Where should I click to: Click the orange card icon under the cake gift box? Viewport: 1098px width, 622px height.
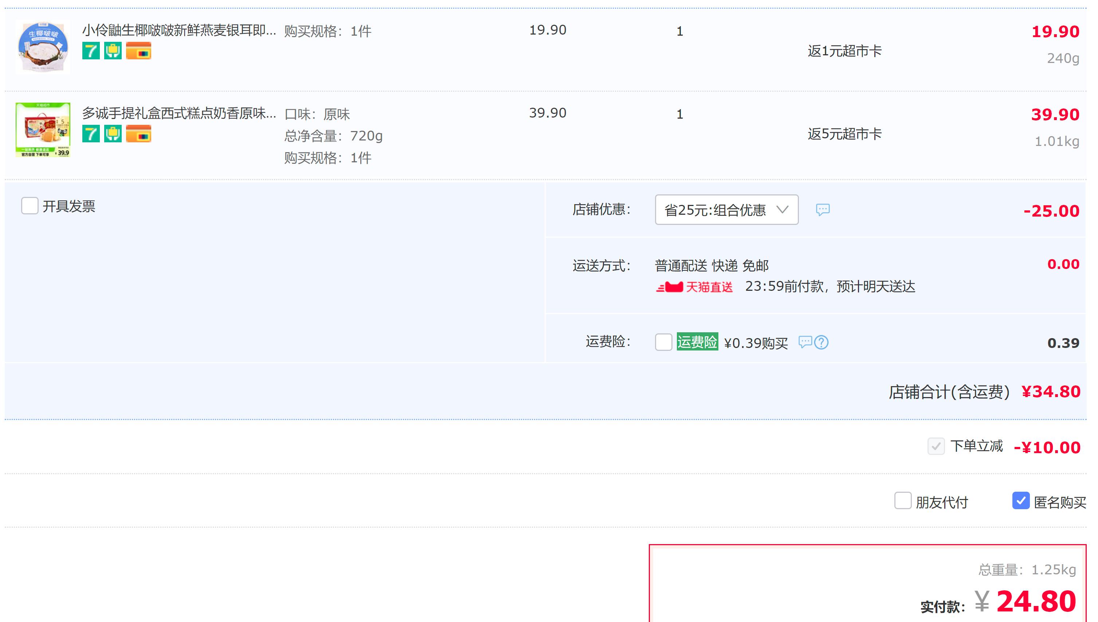[138, 134]
